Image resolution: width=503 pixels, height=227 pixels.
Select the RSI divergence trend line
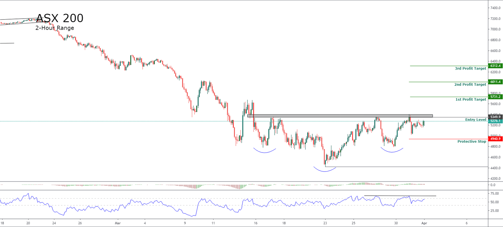400,196
